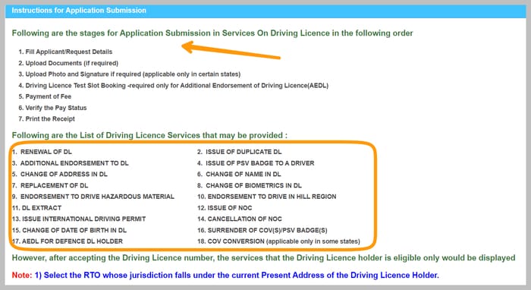
Task: Click step '7. Print the Receipt'
Action: 46,119
